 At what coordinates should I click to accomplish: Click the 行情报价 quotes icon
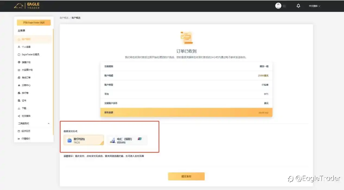pyautogui.click(x=19, y=139)
